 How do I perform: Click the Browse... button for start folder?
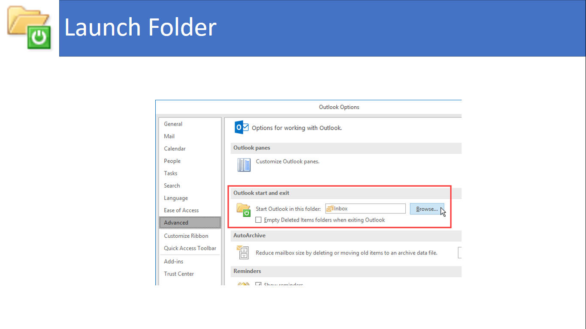click(x=427, y=209)
